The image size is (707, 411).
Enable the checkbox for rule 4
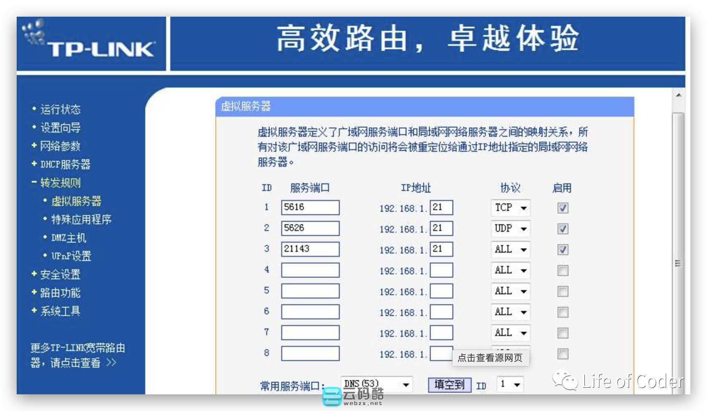563,271
